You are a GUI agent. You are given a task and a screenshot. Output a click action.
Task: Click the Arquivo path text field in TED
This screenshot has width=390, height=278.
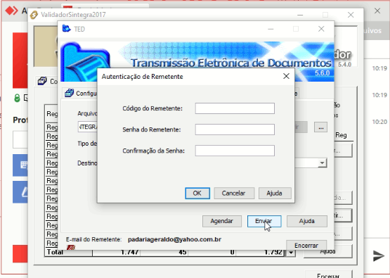pos(88,127)
